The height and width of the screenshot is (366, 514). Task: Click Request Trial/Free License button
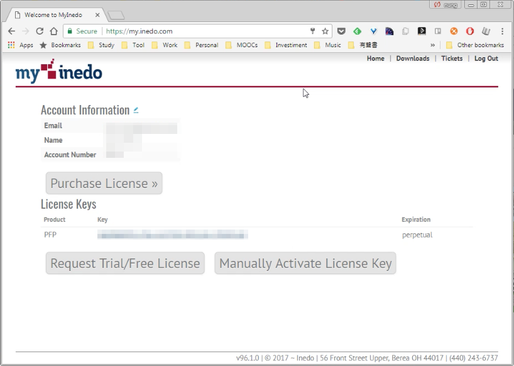125,263
